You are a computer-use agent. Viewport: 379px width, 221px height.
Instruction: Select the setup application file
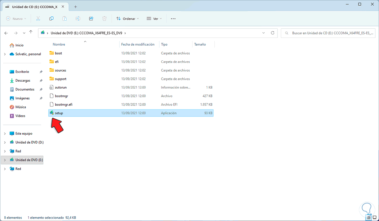tap(59, 113)
